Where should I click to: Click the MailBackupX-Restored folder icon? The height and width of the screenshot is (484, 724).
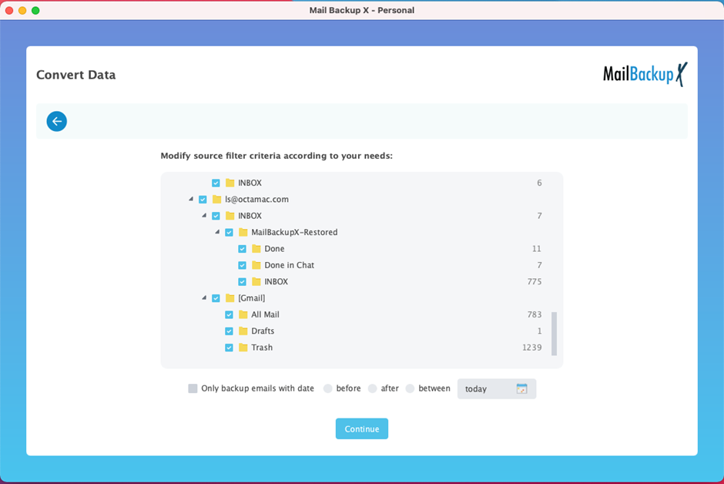pyautogui.click(x=243, y=232)
